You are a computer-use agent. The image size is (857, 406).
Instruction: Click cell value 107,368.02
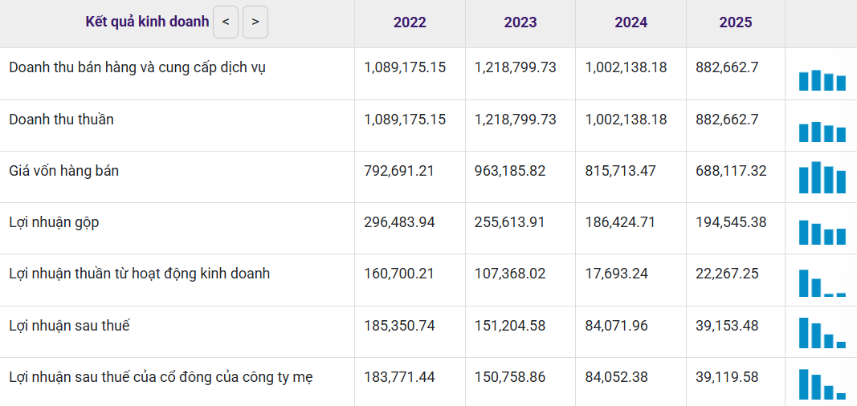click(x=510, y=274)
